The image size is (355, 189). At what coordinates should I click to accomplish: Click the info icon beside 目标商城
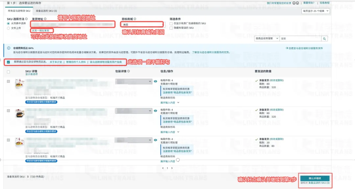[135, 19]
